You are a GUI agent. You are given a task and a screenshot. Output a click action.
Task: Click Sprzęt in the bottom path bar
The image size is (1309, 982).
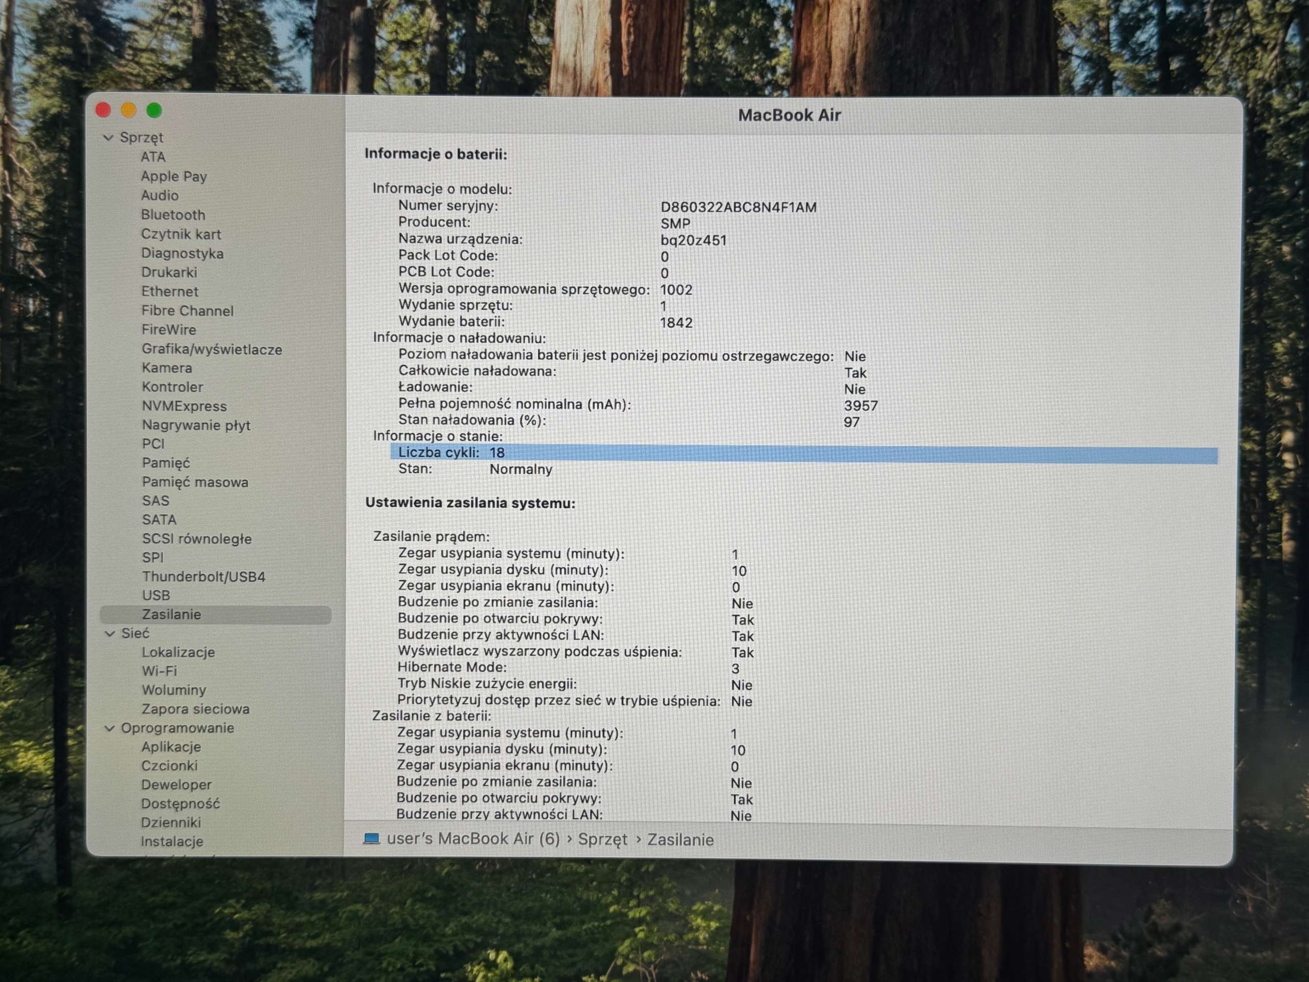click(x=602, y=839)
